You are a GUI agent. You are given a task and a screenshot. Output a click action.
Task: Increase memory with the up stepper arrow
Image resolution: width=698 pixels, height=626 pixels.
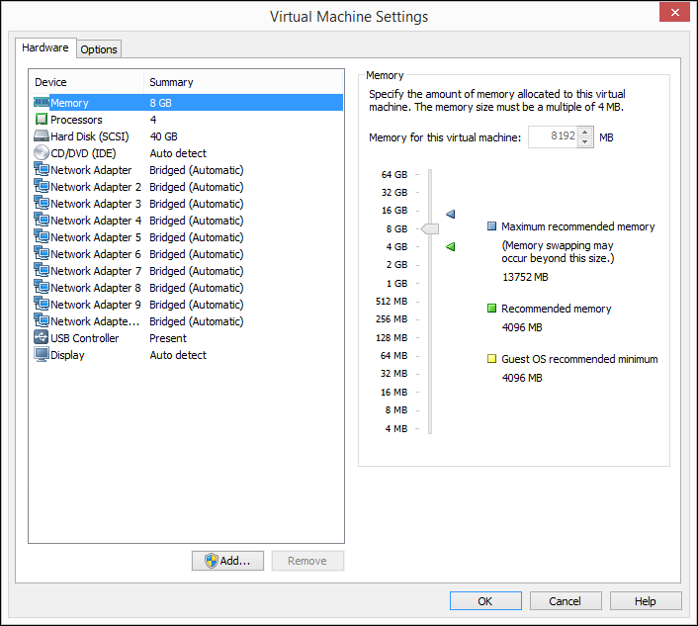click(584, 133)
